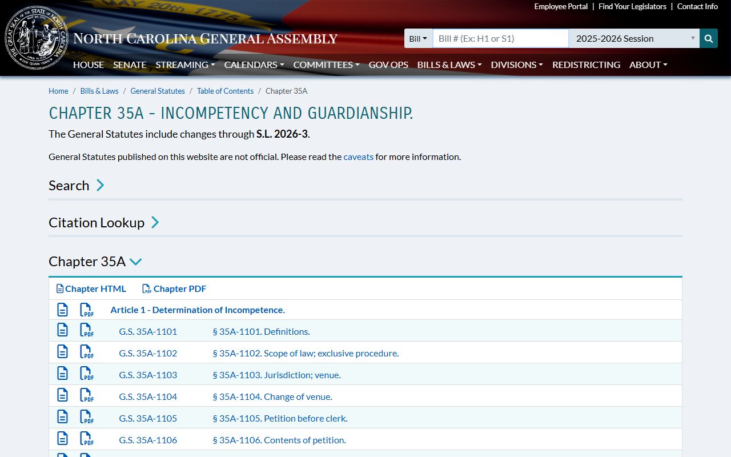This screenshot has width=731, height=457.
Task: Open the caveats link
Action: [358, 157]
